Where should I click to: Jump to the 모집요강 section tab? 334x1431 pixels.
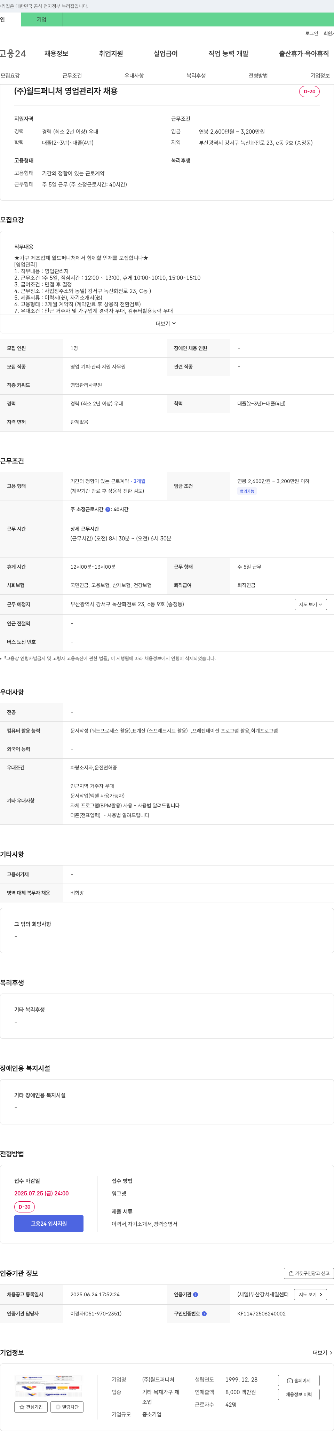click(x=10, y=76)
